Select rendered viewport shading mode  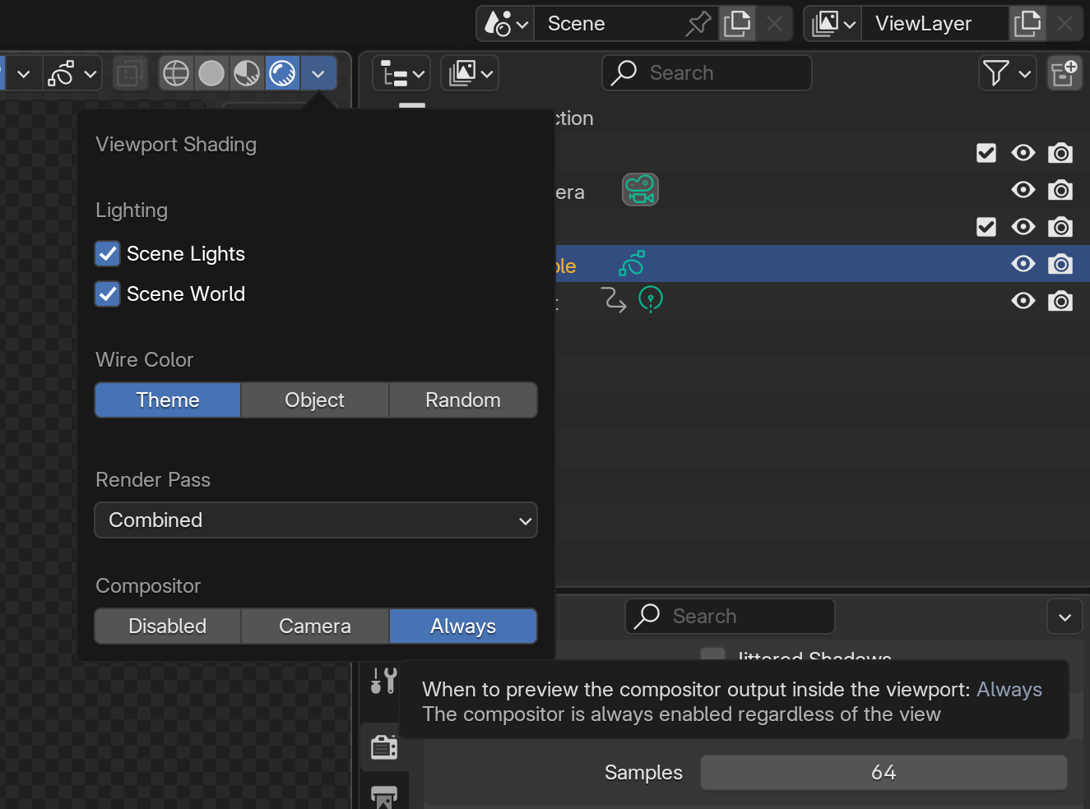[x=282, y=73]
